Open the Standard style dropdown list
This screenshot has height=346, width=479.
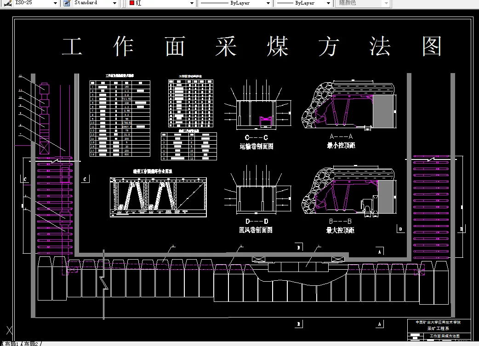(x=114, y=3)
